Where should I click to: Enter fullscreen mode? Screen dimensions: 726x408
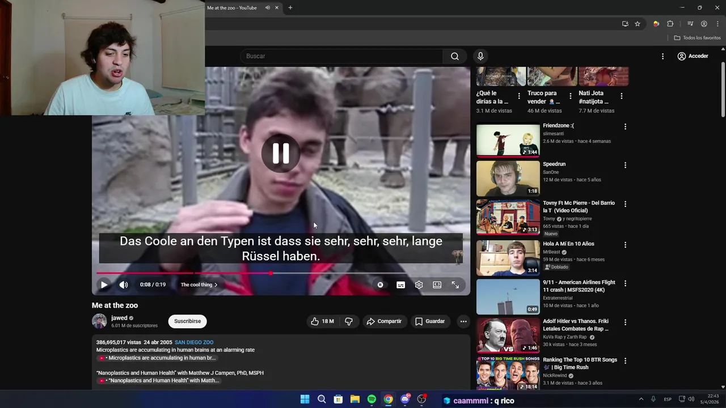pyautogui.click(x=455, y=285)
